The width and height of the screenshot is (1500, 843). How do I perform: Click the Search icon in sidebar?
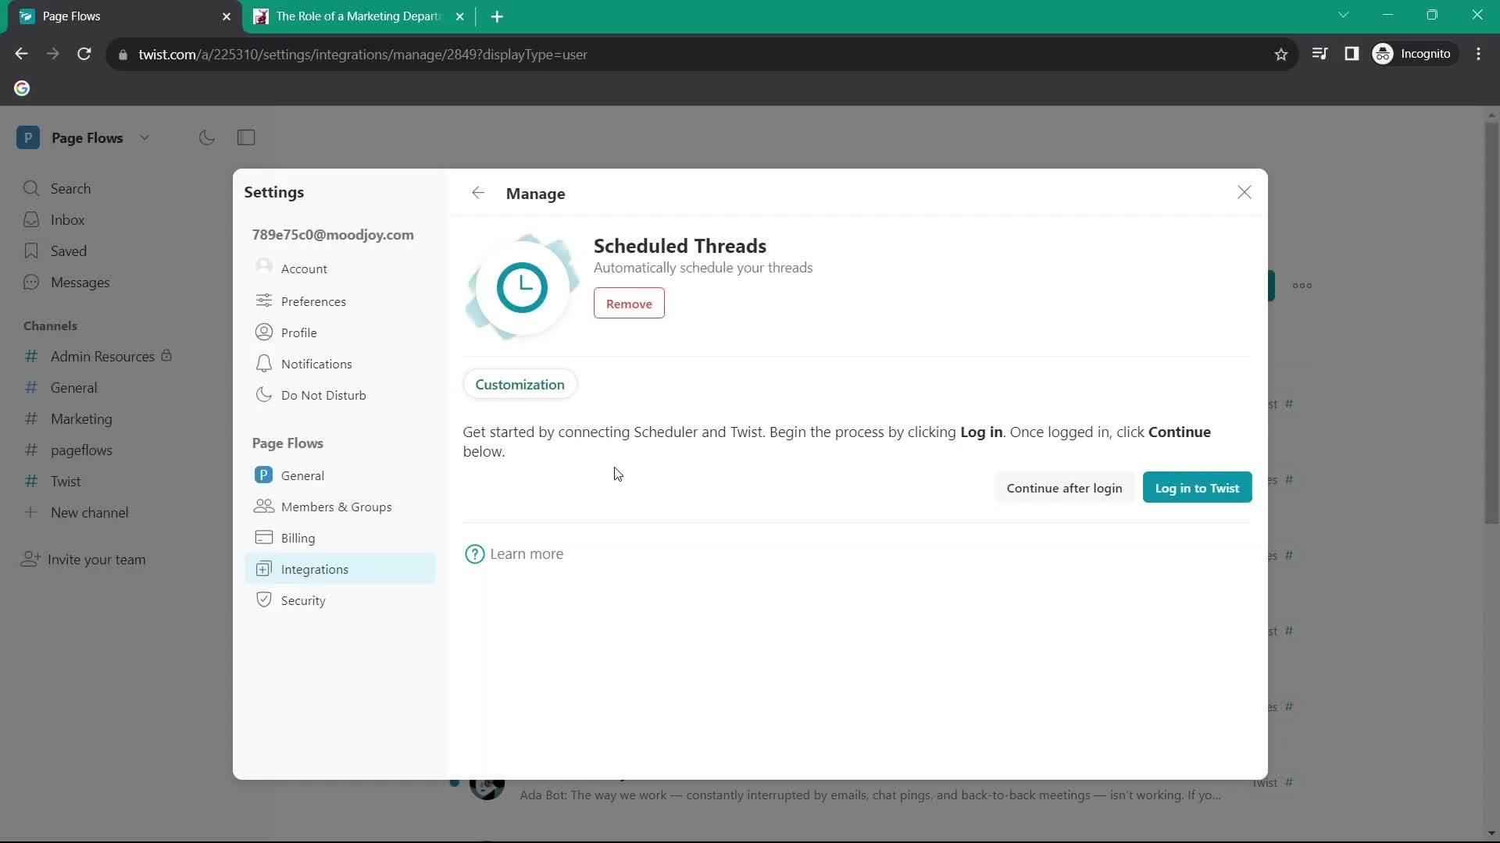[x=30, y=187]
